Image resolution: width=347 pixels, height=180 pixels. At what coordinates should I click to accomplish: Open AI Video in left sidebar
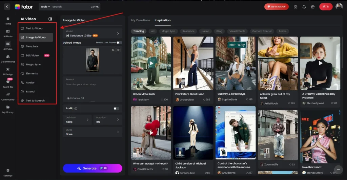point(8,46)
